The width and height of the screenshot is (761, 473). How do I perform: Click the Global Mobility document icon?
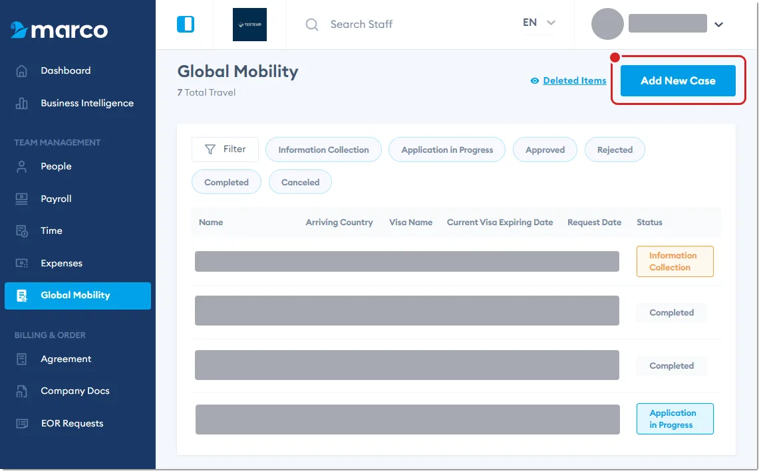tap(22, 296)
